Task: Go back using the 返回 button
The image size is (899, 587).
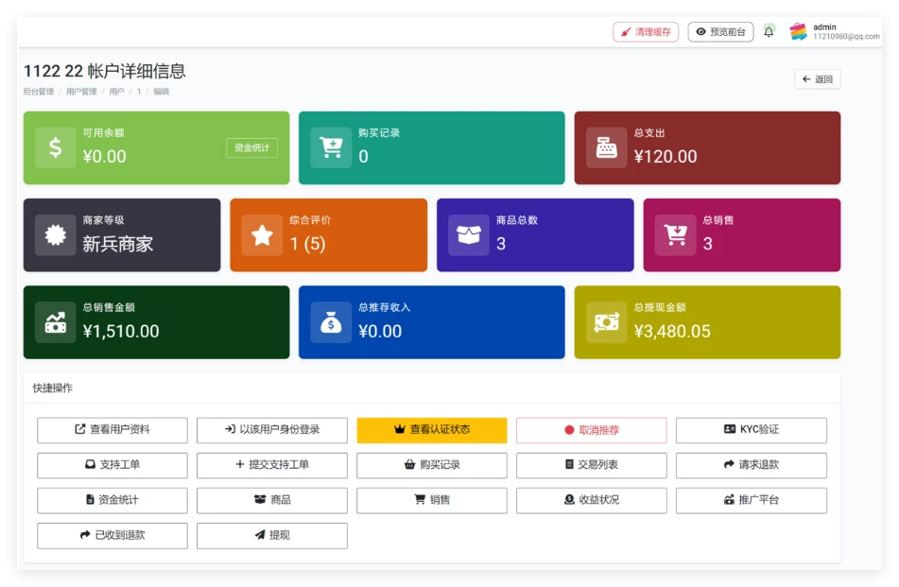Action: 817,79
